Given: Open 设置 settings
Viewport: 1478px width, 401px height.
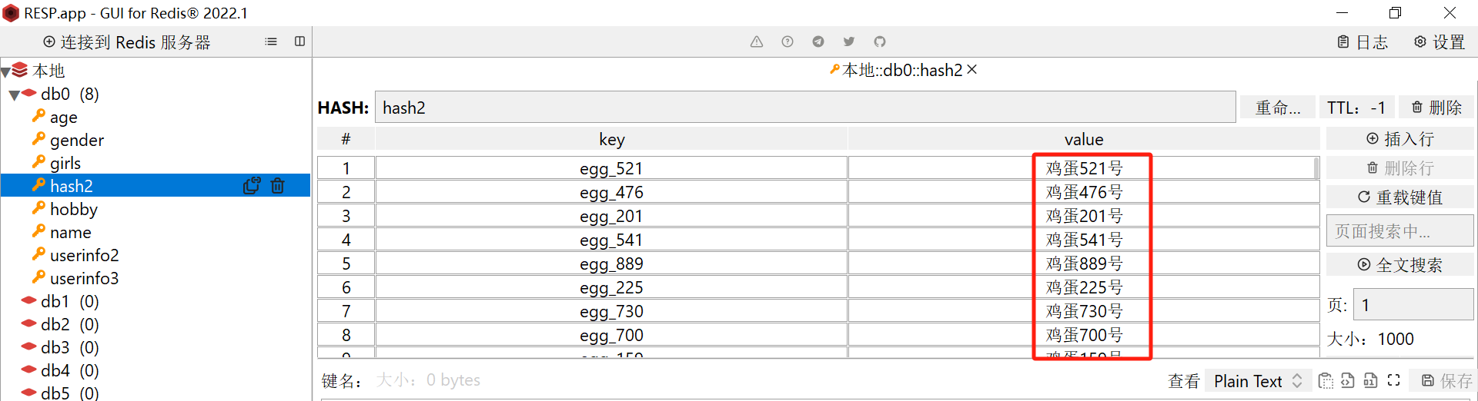Looking at the screenshot, I should 1440,42.
